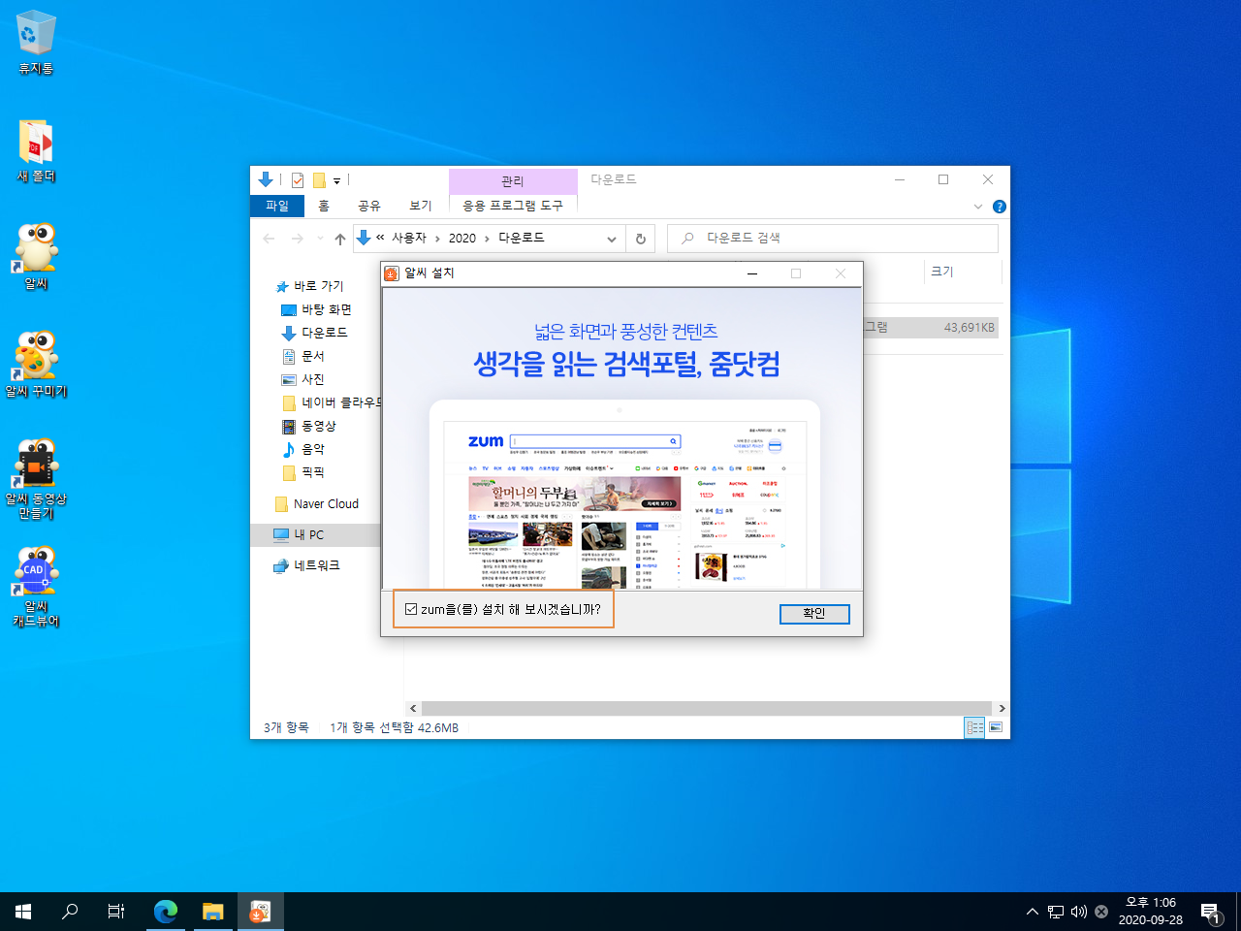Viewport: 1241px width, 931px height.
Task: Select the 관리 contextual tab header
Action: 513,181
